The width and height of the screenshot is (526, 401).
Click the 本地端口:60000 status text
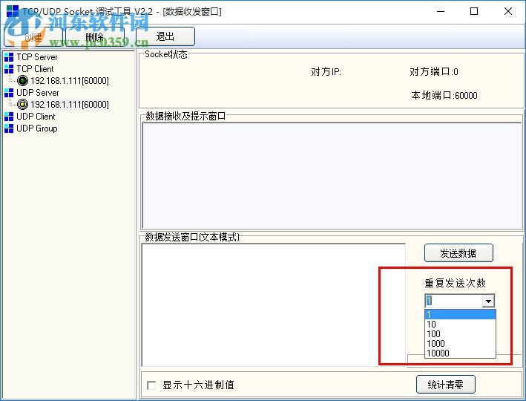click(x=444, y=95)
